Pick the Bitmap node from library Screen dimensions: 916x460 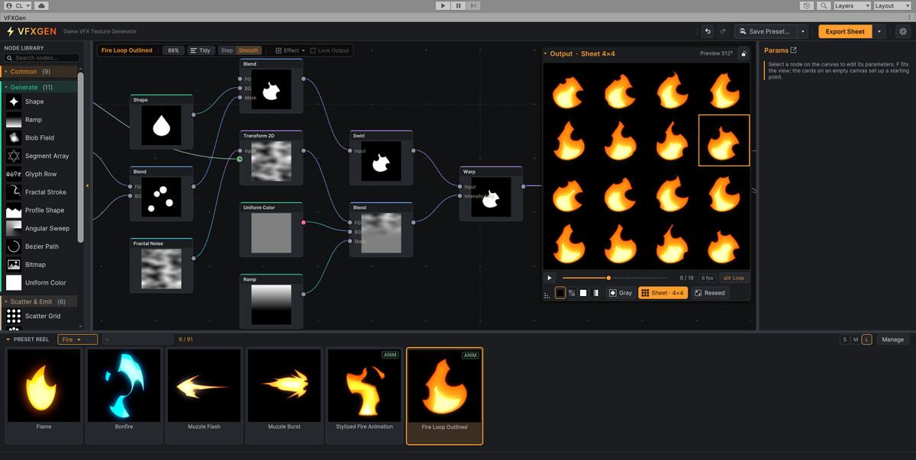tap(40, 265)
